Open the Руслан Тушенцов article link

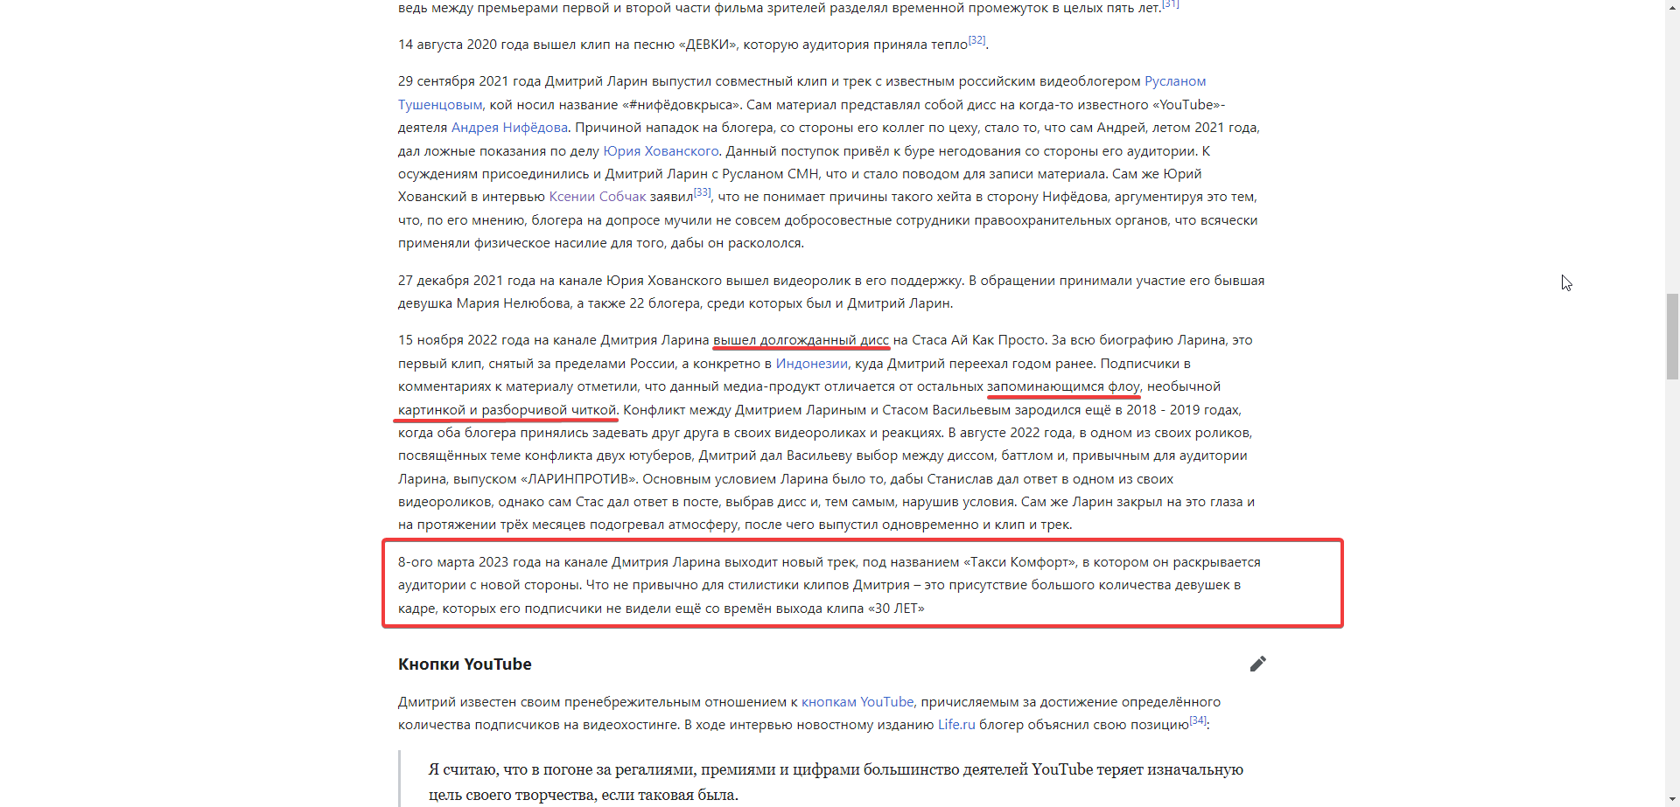1174,81
